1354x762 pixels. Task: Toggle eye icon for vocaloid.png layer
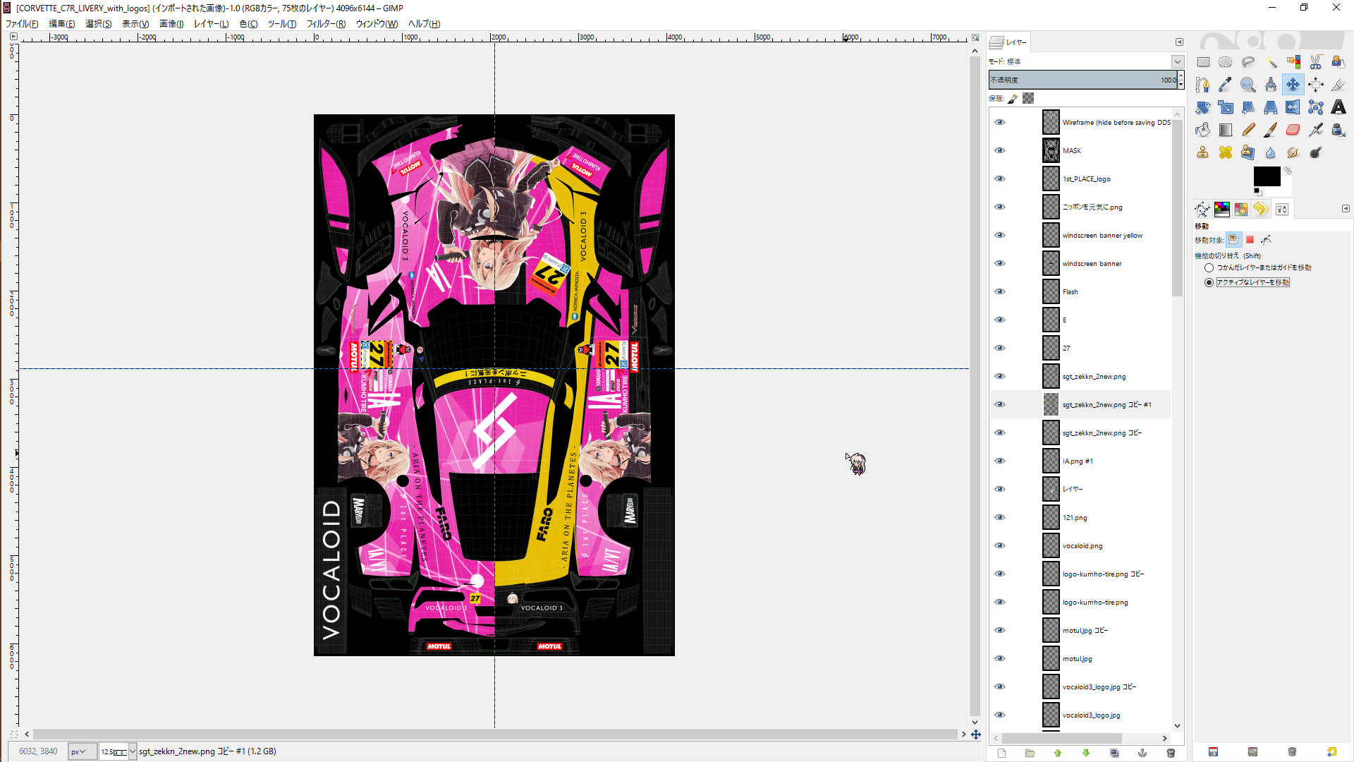click(x=1000, y=545)
